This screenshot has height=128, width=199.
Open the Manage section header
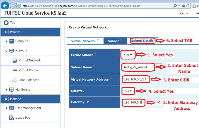tap(31, 99)
